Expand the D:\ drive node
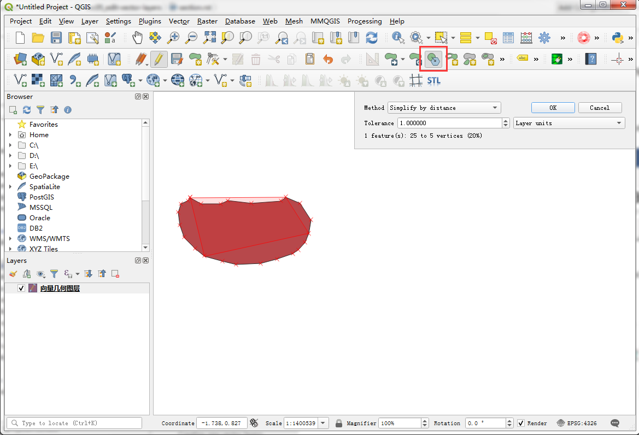The image size is (639, 435). pos(10,156)
